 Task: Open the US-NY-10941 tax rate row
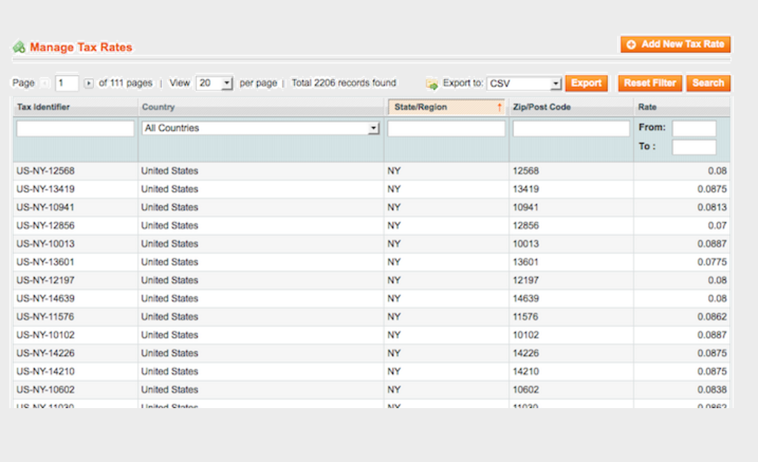[x=371, y=207]
